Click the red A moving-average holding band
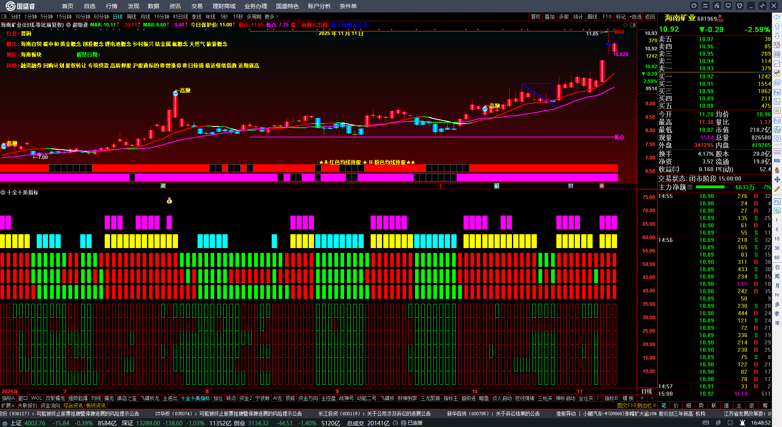The height and width of the screenshot is (427, 782). coord(309,168)
